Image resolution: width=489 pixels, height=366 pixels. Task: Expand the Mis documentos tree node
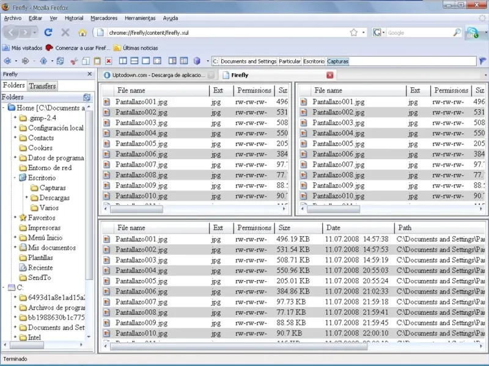click(15, 248)
